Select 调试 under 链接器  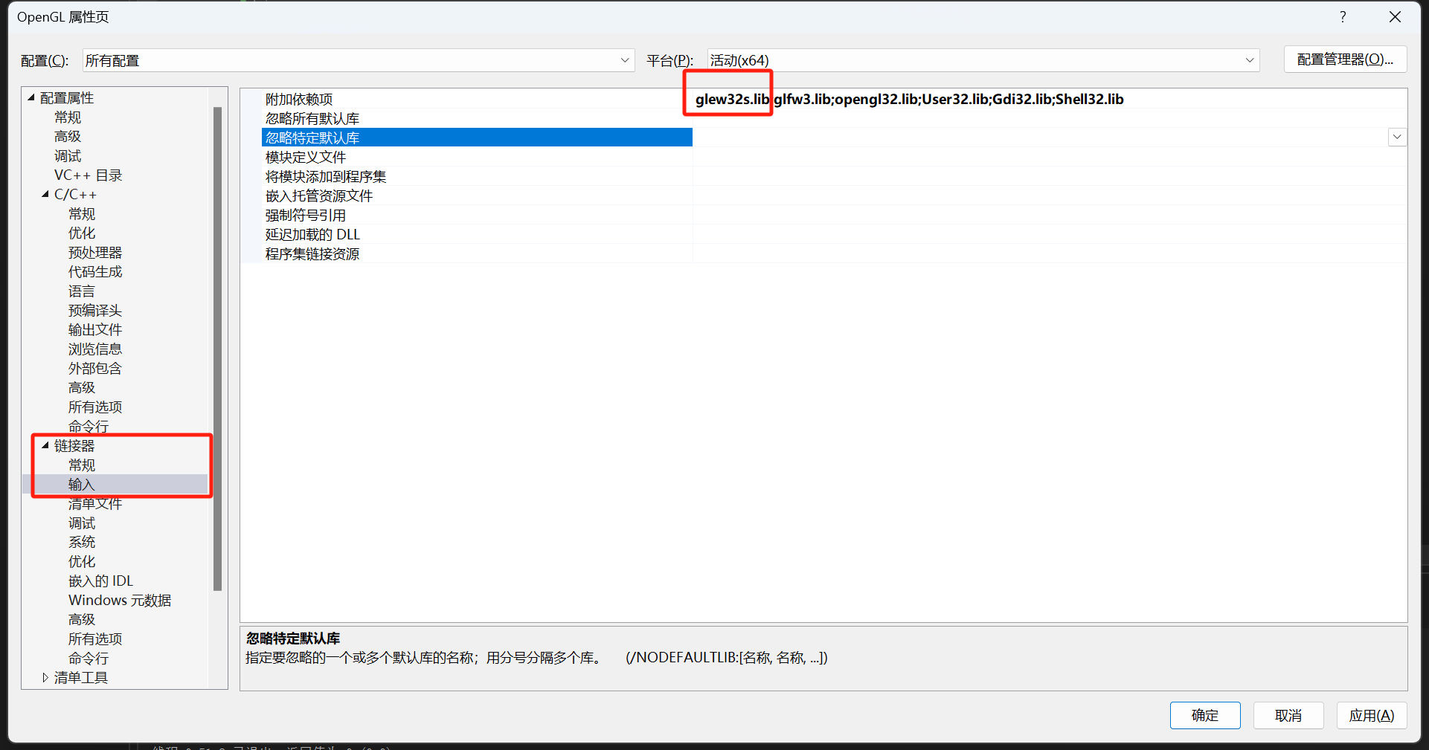(x=82, y=523)
